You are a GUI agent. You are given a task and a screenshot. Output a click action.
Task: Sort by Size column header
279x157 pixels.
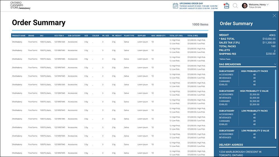pos(86,36)
